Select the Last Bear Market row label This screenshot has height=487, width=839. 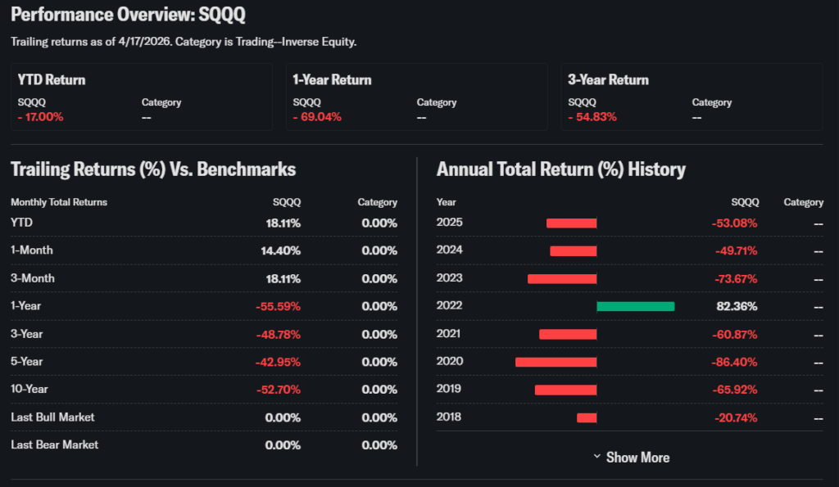pos(54,445)
